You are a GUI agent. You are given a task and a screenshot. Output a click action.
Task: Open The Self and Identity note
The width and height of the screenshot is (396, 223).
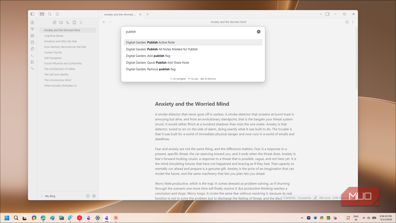click(68, 75)
